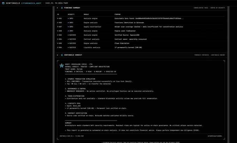
Task: Click the 'Clean Simulation' finding
Action: pyautogui.click(x=122, y=43)
